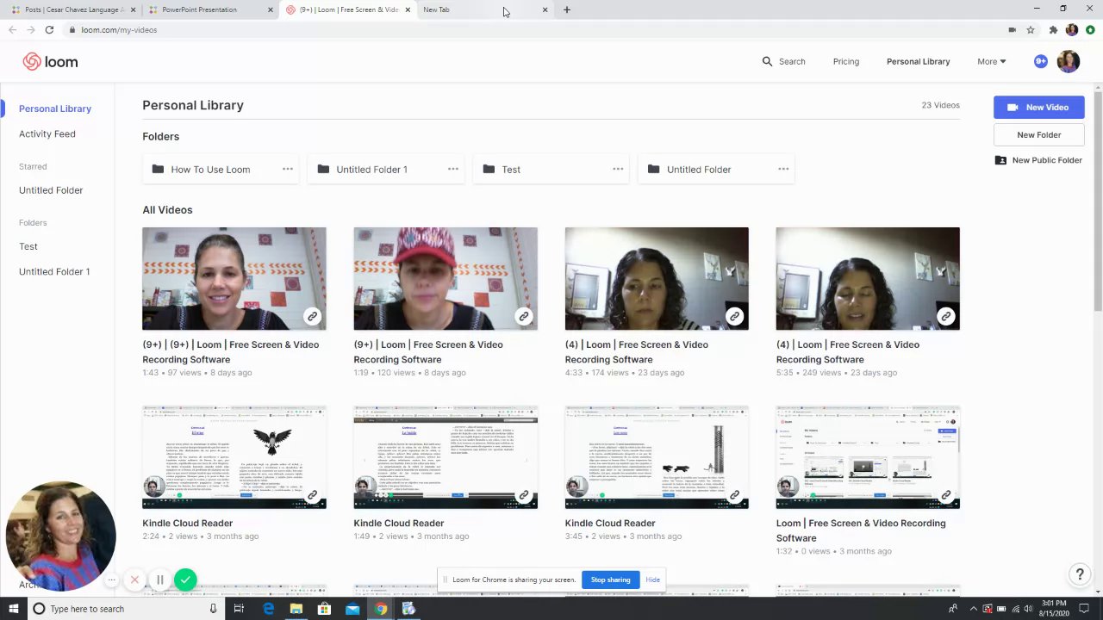
Task: Finish recording with the green checkmark
Action: pos(185,580)
